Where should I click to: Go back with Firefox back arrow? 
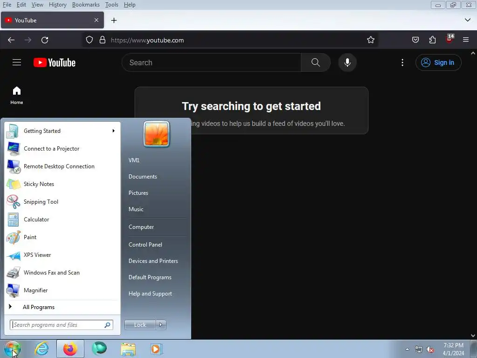tap(11, 40)
